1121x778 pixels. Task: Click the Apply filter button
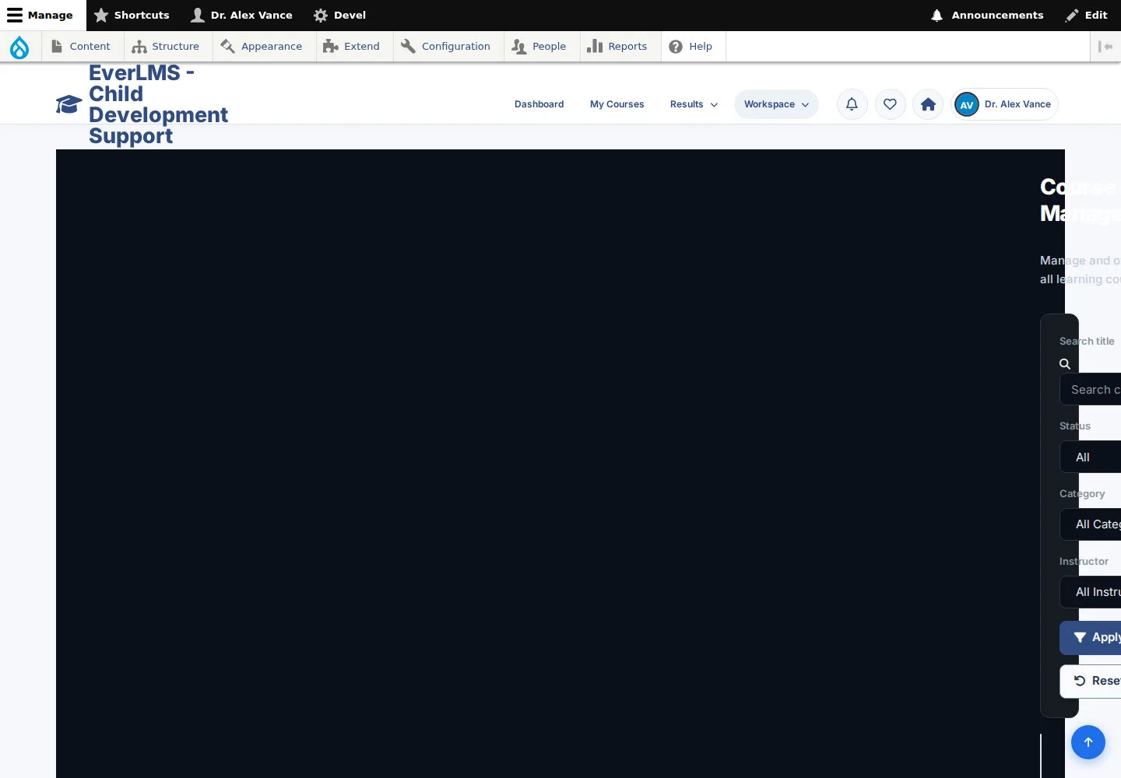pos(1090,638)
